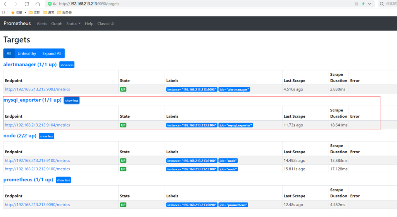Open the 192.168.213.212:9100 node metrics link

coord(37,169)
